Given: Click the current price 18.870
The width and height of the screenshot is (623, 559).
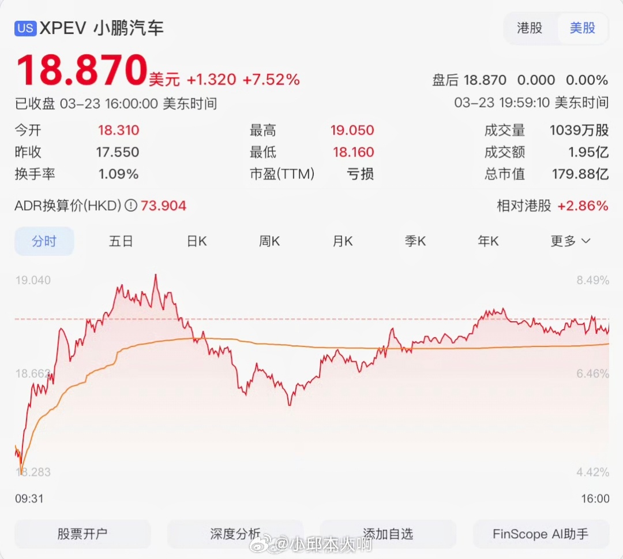Looking at the screenshot, I should [x=82, y=70].
